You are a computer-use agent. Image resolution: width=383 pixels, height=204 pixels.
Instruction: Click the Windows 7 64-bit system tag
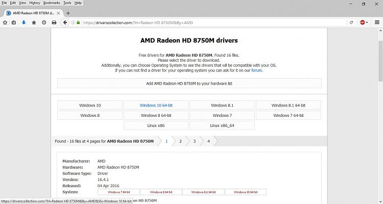(118, 192)
